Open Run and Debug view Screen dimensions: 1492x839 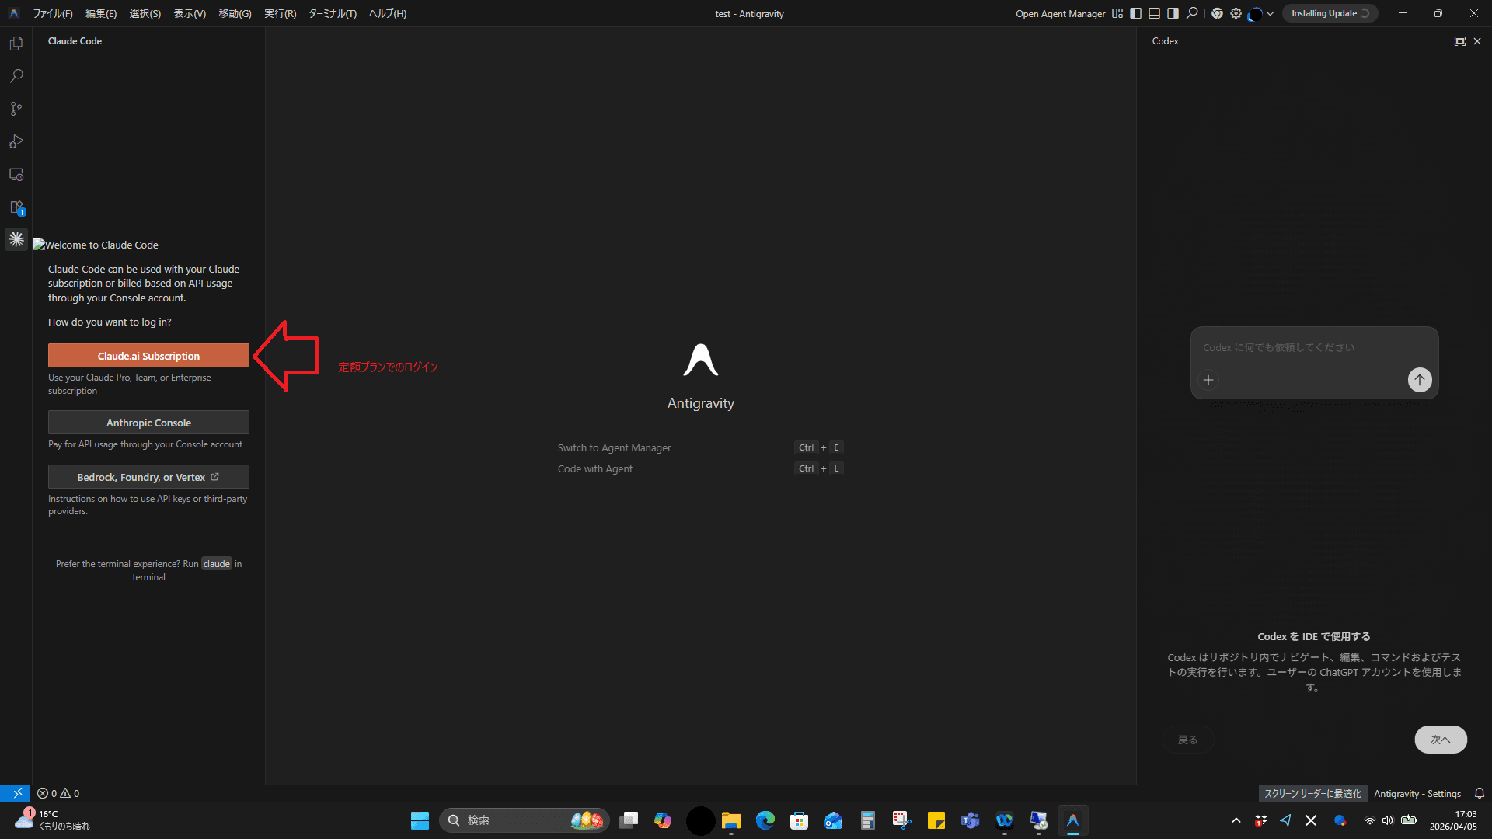[16, 141]
